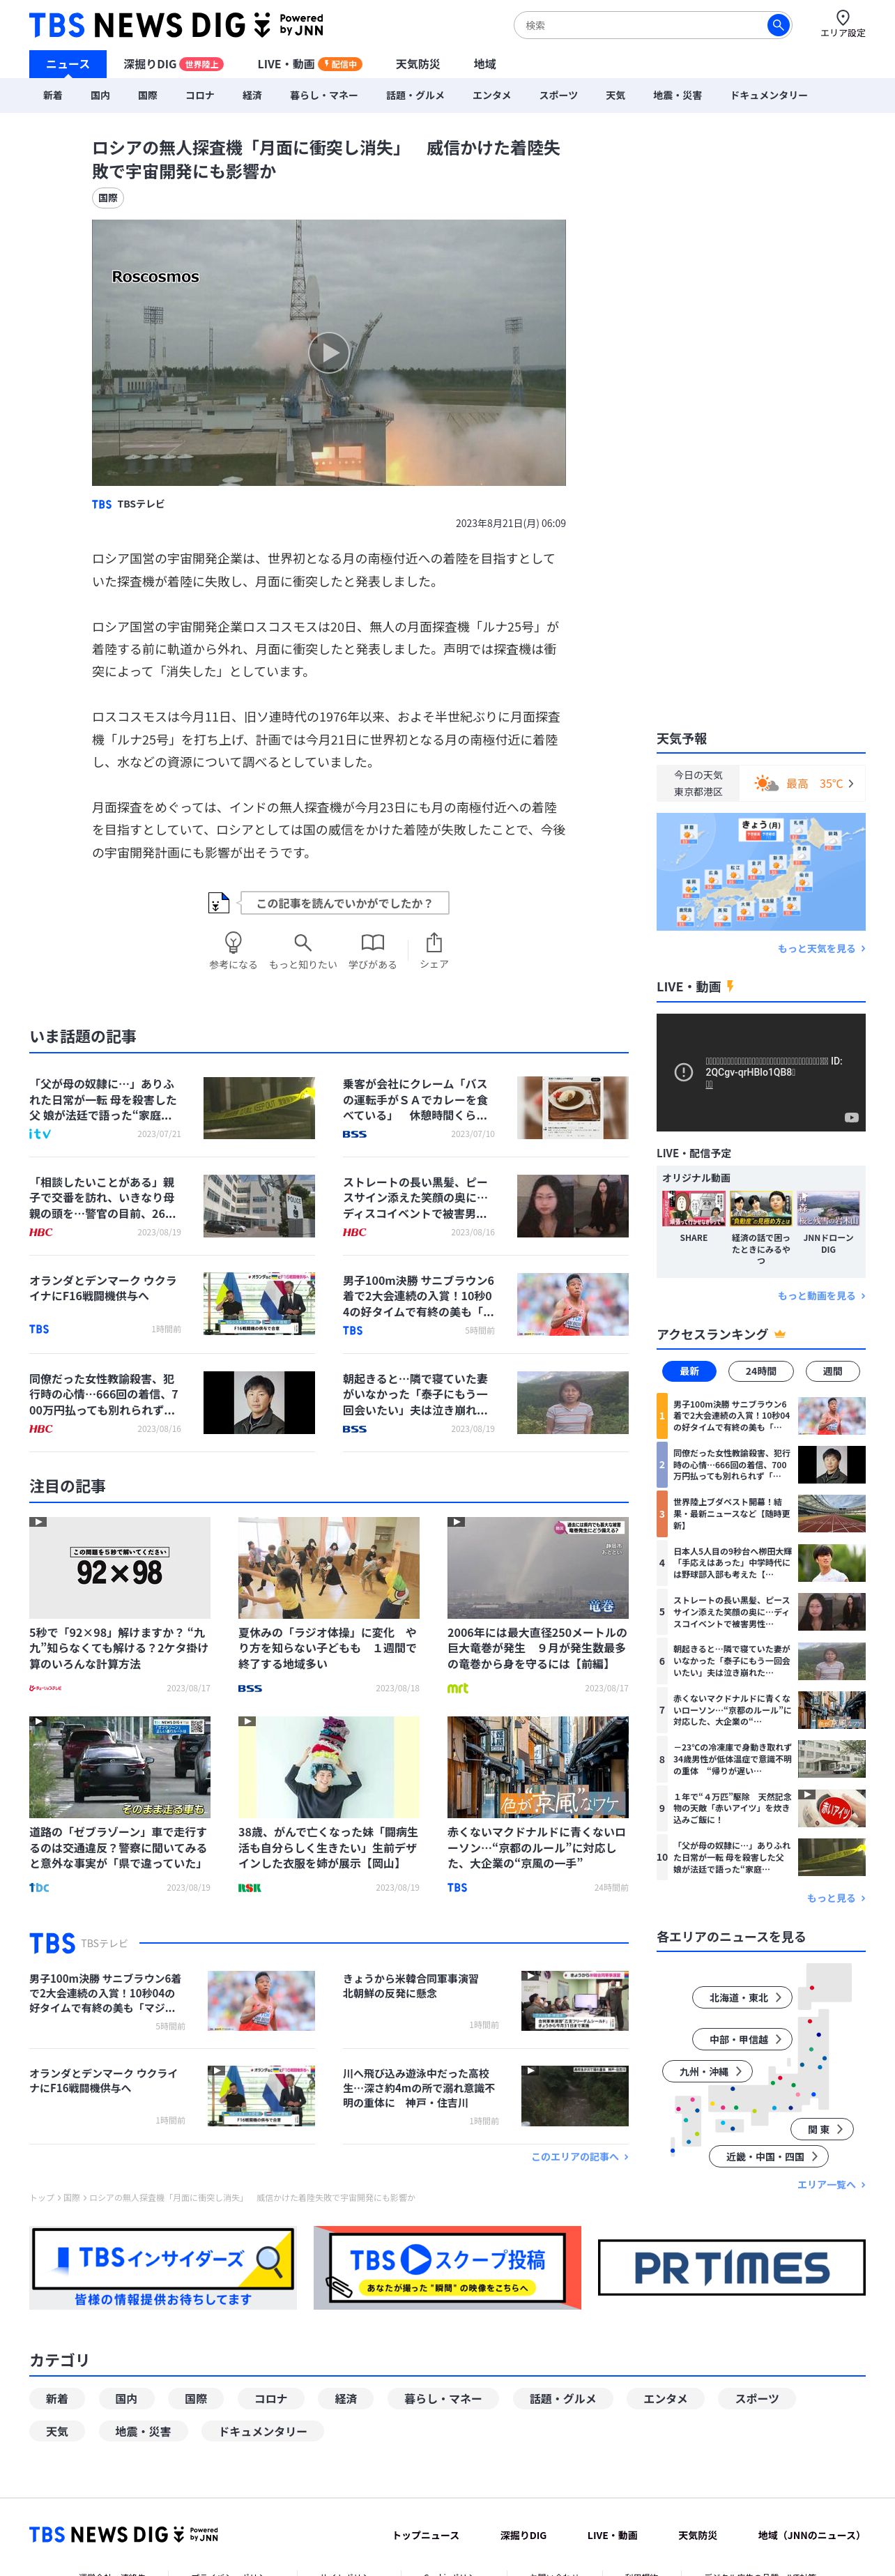Click もっと天気を見る link
This screenshot has height=2576, width=895.
click(821, 948)
